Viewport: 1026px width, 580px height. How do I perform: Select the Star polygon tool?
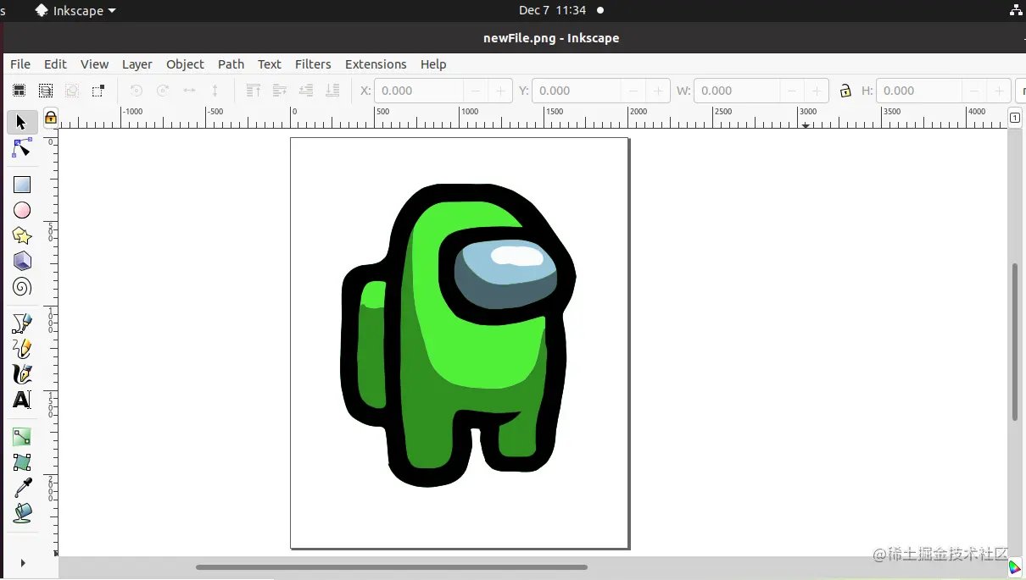pos(22,235)
